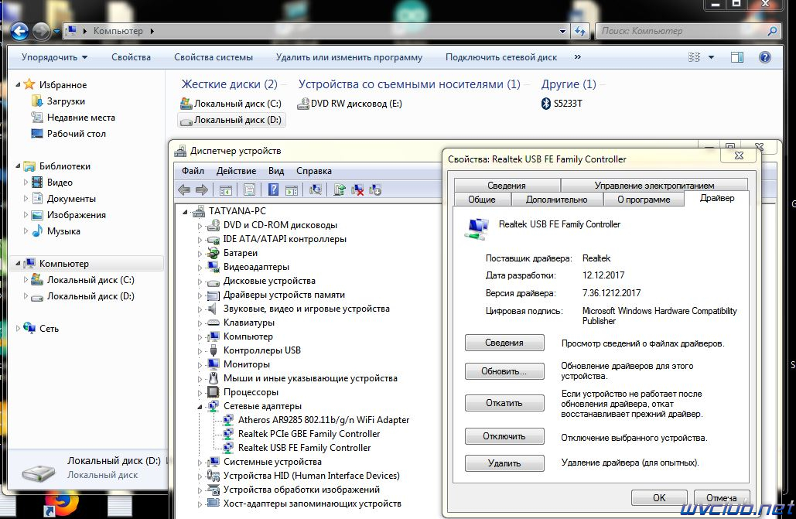Click Explorer back navigation button
The width and height of the screenshot is (796, 519).
point(19,31)
